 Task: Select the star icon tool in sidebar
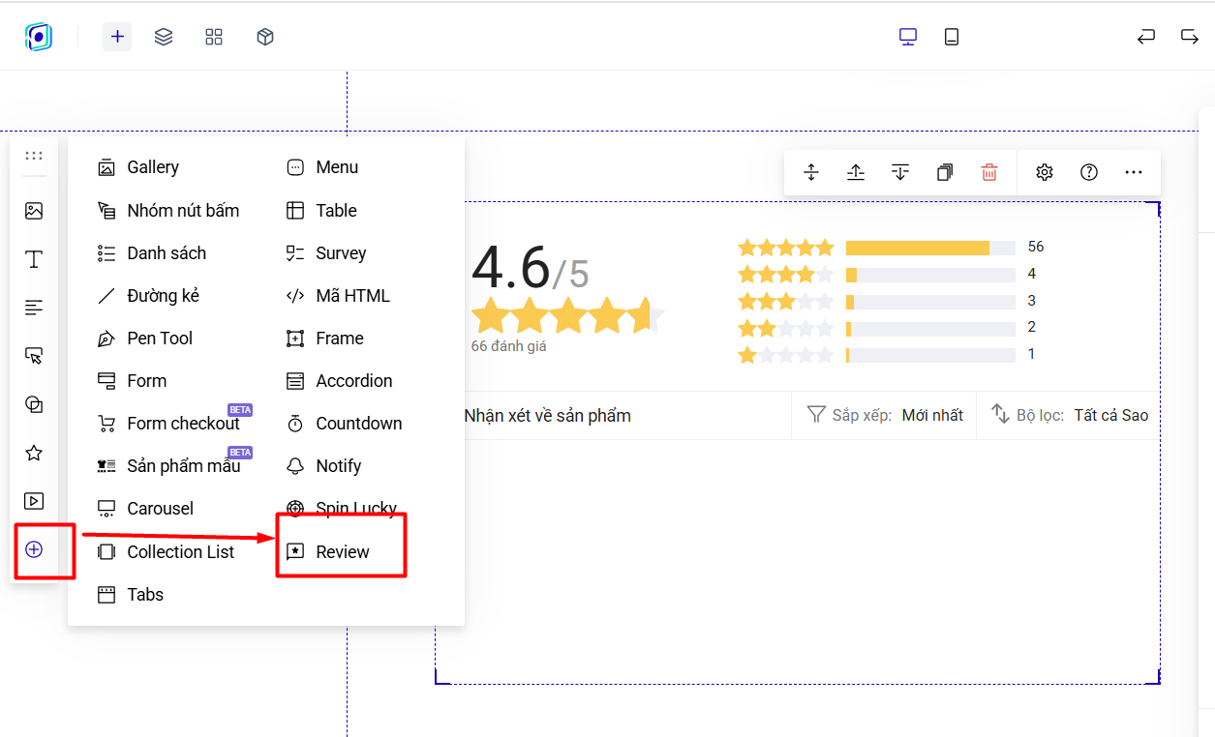point(34,453)
